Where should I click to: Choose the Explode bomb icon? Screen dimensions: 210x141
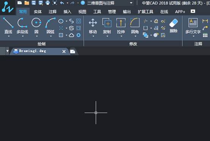click(x=156, y=35)
